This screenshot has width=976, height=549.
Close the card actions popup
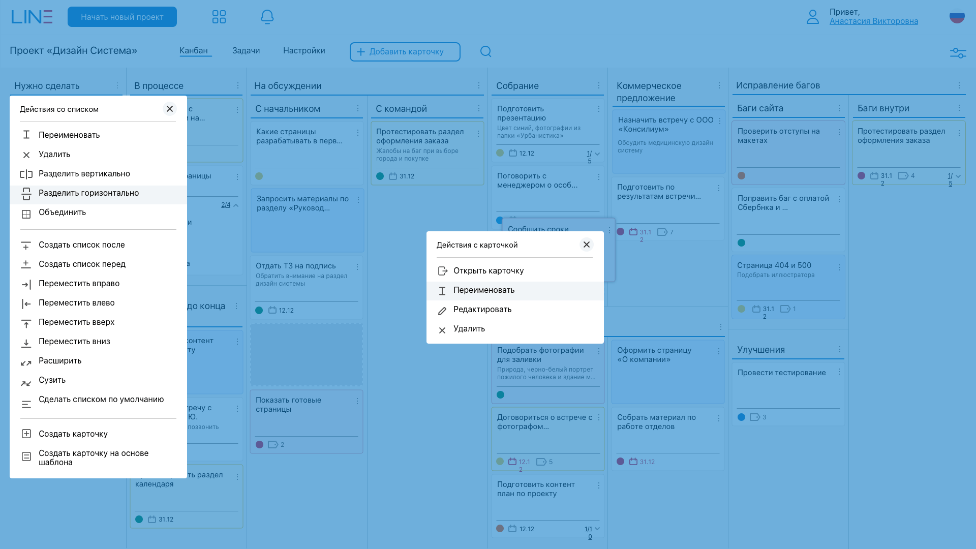586,245
